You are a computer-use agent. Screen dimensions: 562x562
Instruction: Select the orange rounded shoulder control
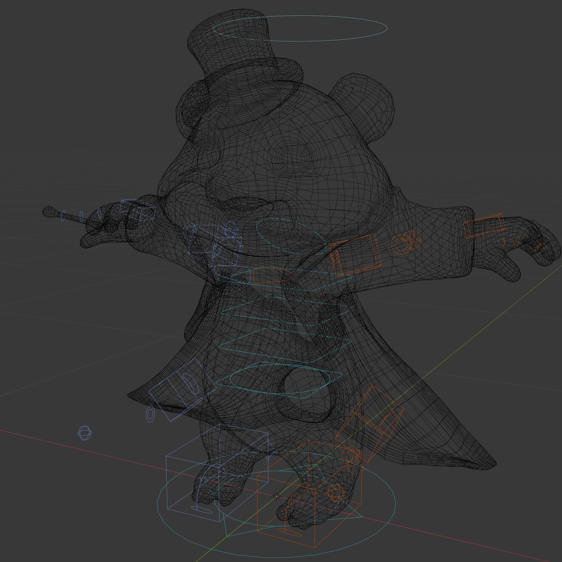[x=272, y=275]
